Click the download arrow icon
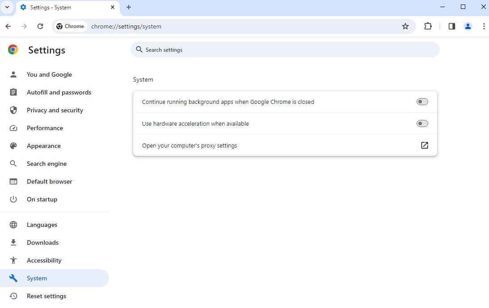This screenshot has width=489, height=308. (13, 242)
